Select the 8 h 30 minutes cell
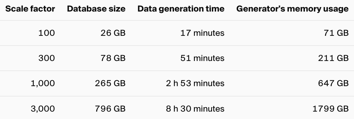Image resolution: width=354 pixels, height=119 pixels. (x=195, y=109)
